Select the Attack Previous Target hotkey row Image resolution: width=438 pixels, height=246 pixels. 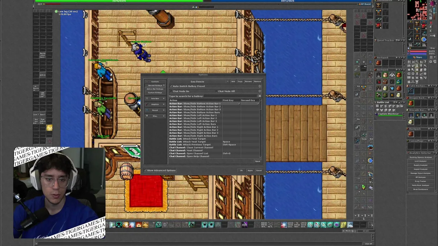click(214, 145)
